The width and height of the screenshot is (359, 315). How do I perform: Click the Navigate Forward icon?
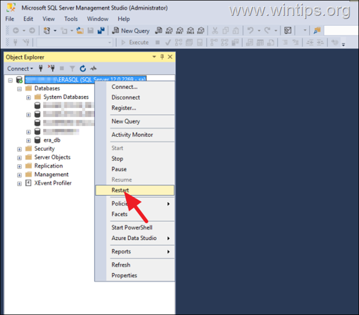coord(32,31)
